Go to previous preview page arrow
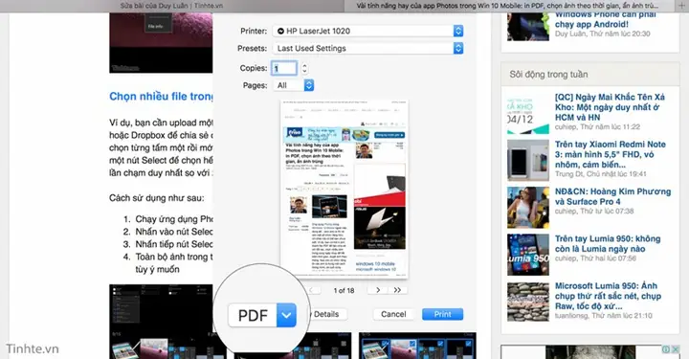Image resolution: width=689 pixels, height=359 pixels. point(311,290)
